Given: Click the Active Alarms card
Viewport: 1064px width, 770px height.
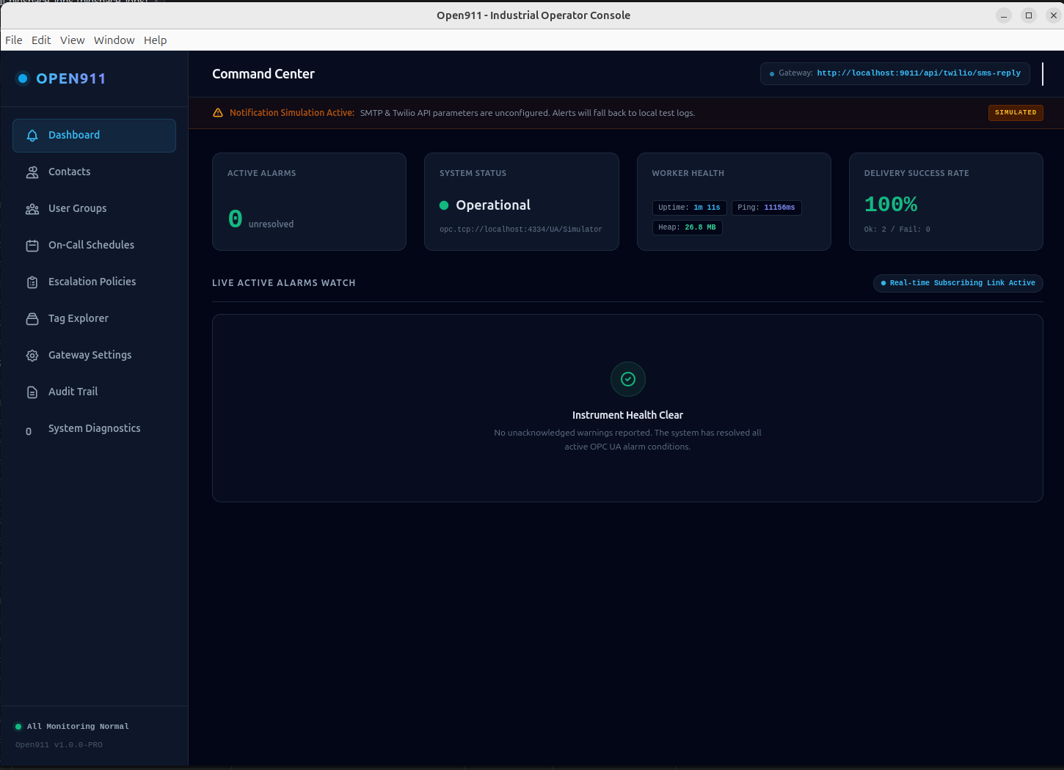Looking at the screenshot, I should pos(309,202).
